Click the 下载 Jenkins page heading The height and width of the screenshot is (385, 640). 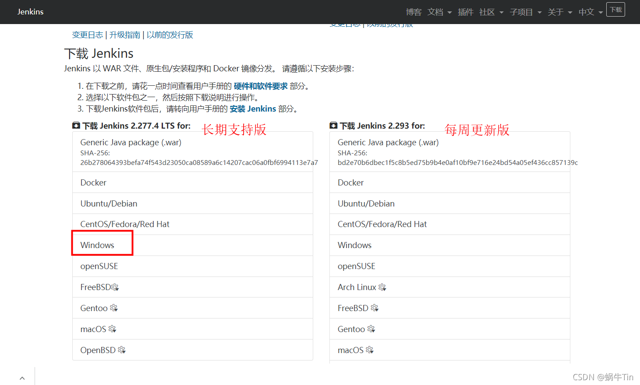(99, 53)
